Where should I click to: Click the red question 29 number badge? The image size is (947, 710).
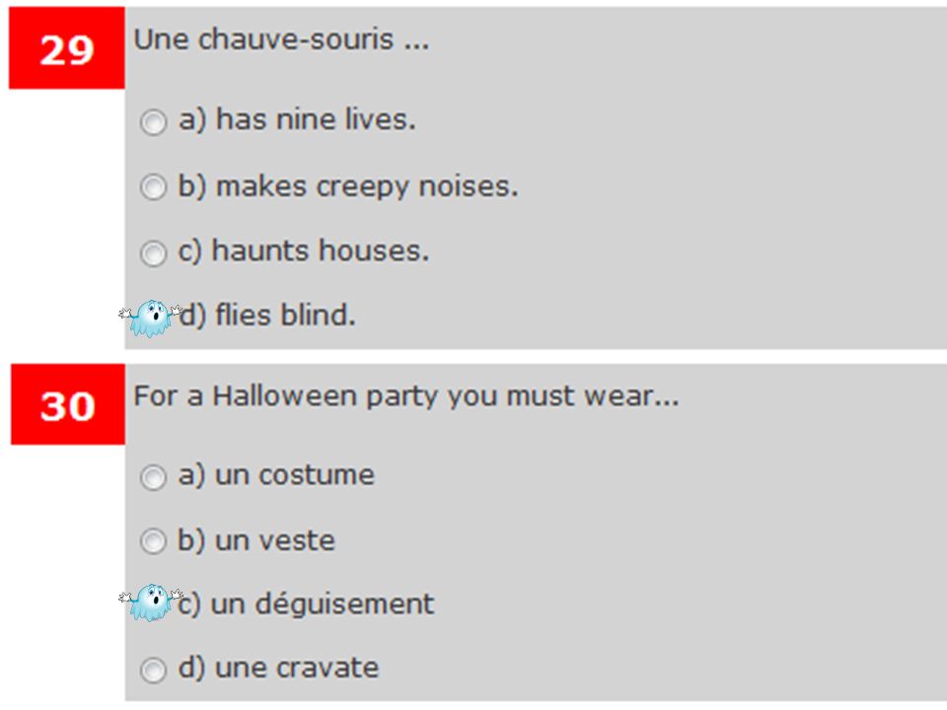pyautogui.click(x=67, y=47)
